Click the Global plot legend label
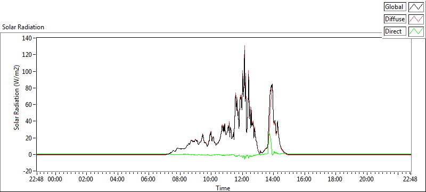The width and height of the screenshot is (426, 192). tap(395, 7)
